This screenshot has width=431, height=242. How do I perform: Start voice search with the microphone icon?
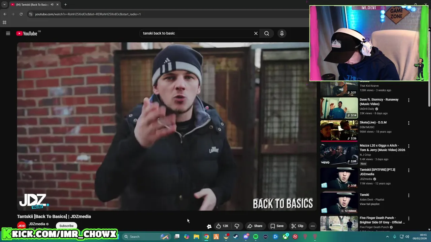(x=282, y=33)
